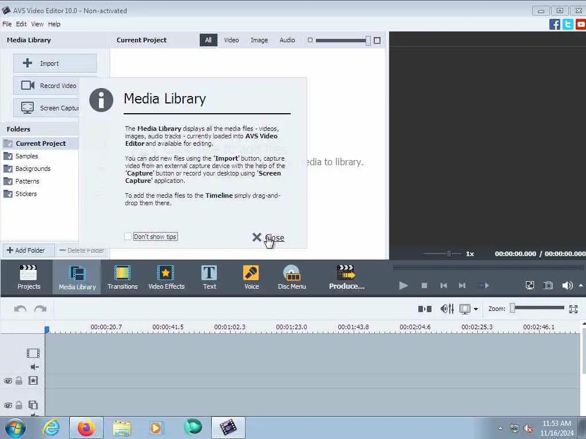
Task: Open the View menu
Action: coord(37,24)
